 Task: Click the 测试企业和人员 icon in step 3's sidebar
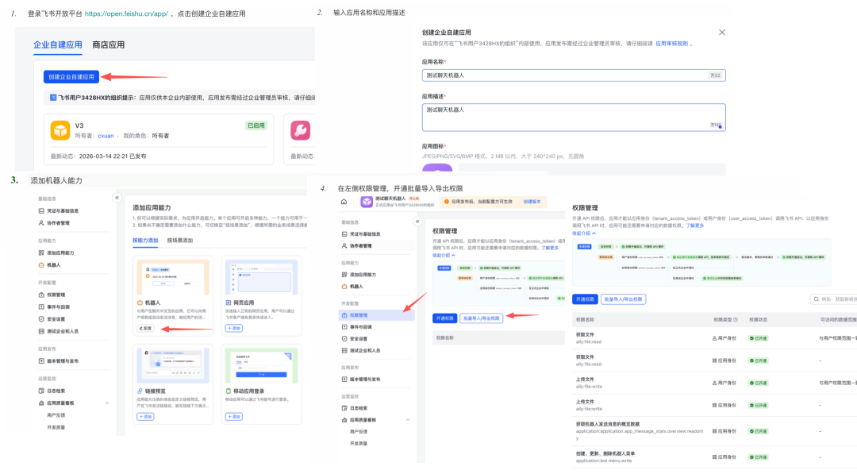pos(41,331)
